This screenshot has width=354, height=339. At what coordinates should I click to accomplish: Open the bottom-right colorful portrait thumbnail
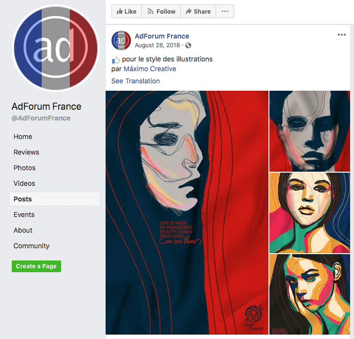tap(310, 295)
